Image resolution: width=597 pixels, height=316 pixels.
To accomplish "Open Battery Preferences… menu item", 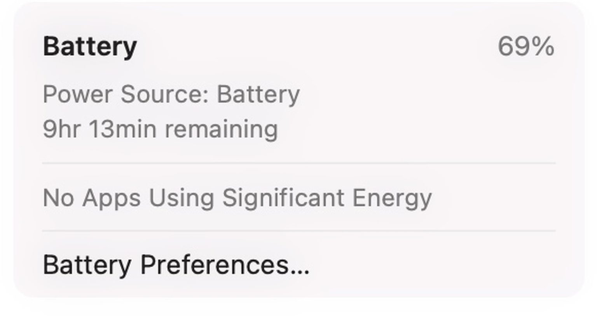I will pyautogui.click(x=176, y=265).
